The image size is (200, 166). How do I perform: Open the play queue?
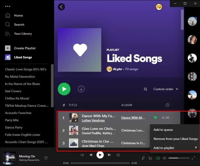(150, 158)
